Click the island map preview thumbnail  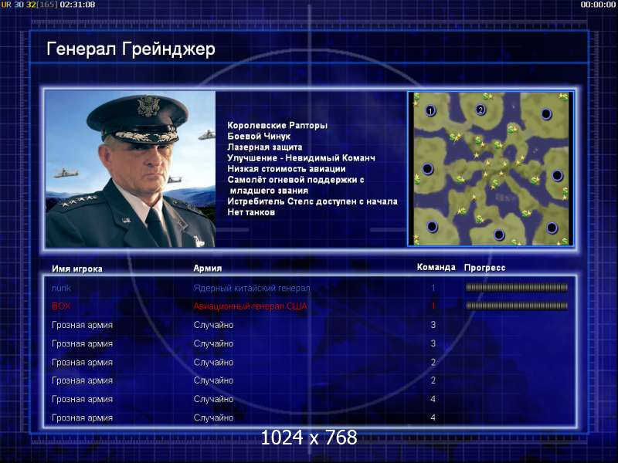[491, 169]
